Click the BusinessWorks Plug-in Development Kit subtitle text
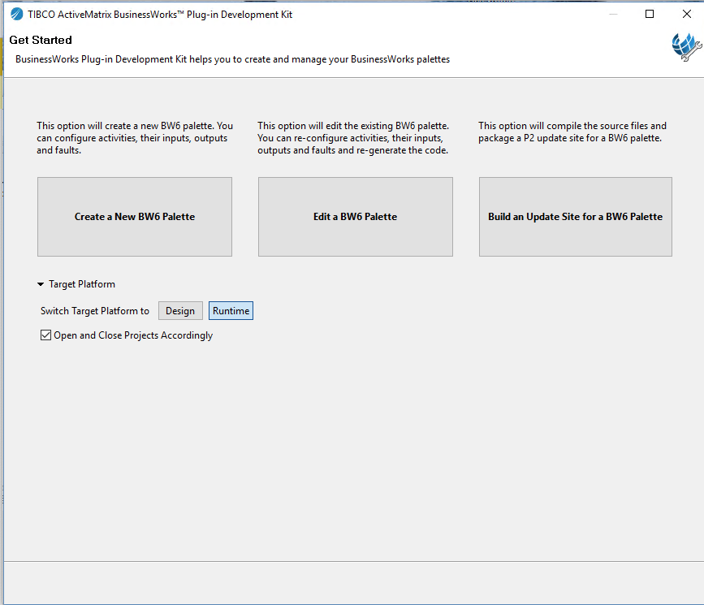The height and width of the screenshot is (605, 704). (x=232, y=59)
